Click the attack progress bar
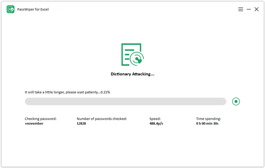This screenshot has height=168, width=265. (x=125, y=102)
